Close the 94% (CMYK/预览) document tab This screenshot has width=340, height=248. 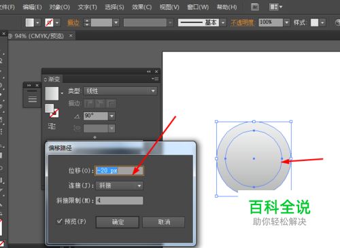pyautogui.click(x=71, y=35)
